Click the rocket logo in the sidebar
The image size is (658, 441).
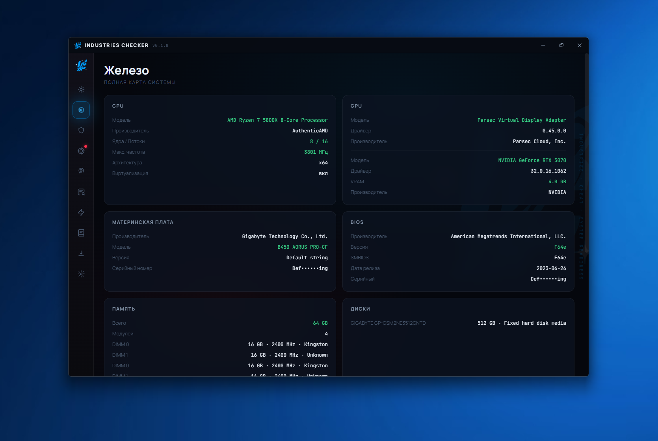(81, 65)
